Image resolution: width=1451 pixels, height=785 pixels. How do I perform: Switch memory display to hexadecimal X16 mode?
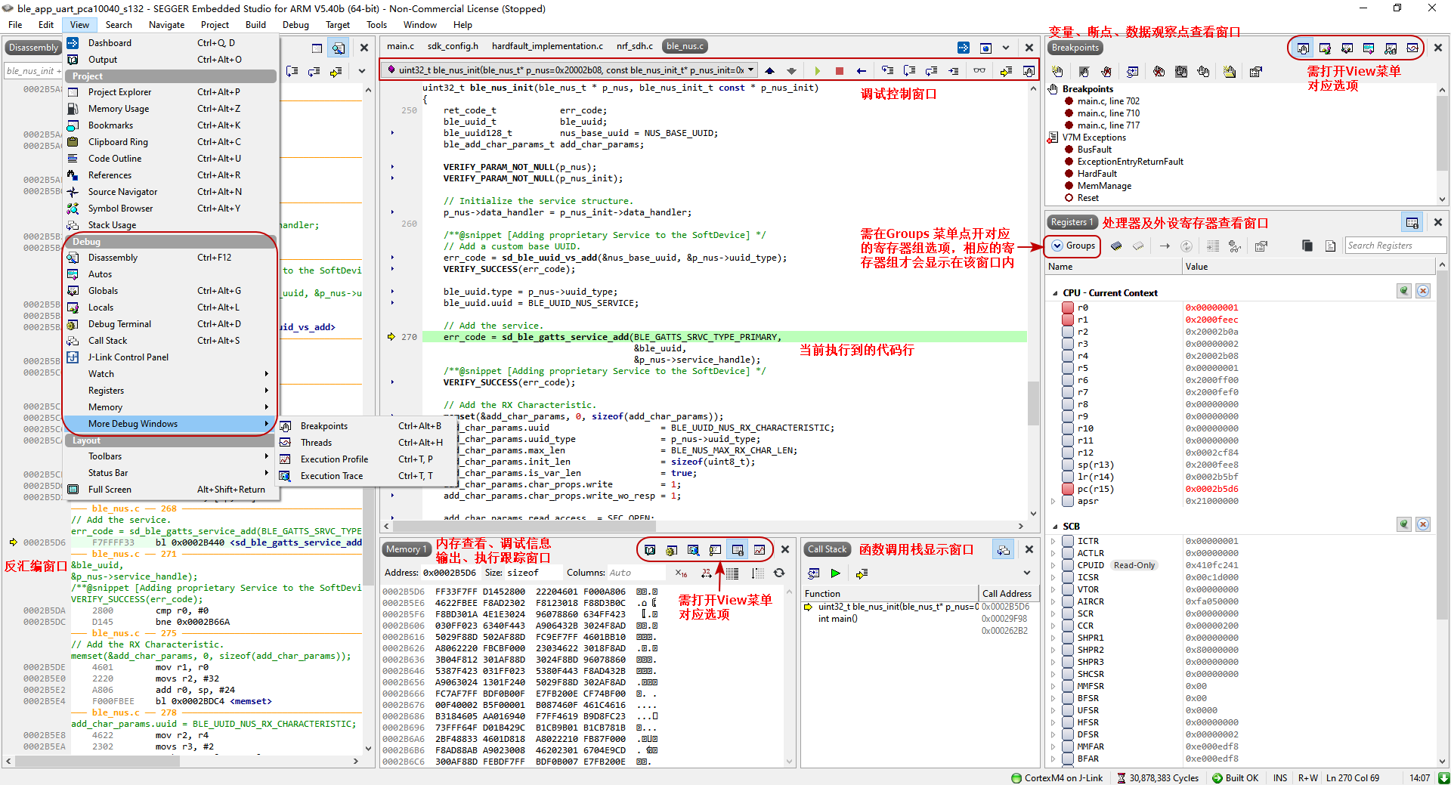click(x=679, y=573)
